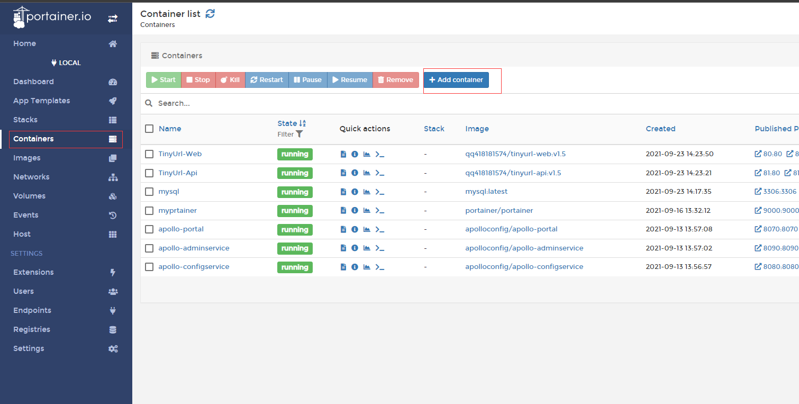Check the TinyUrl-Web container checkbox

(149, 154)
